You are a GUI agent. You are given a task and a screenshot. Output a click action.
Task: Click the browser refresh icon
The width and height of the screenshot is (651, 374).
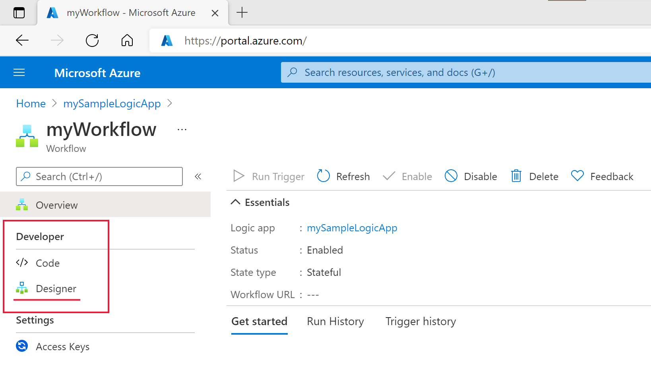click(92, 41)
